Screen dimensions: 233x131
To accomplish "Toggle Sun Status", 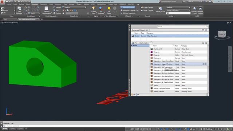I will pyautogui.click(x=109, y=10).
